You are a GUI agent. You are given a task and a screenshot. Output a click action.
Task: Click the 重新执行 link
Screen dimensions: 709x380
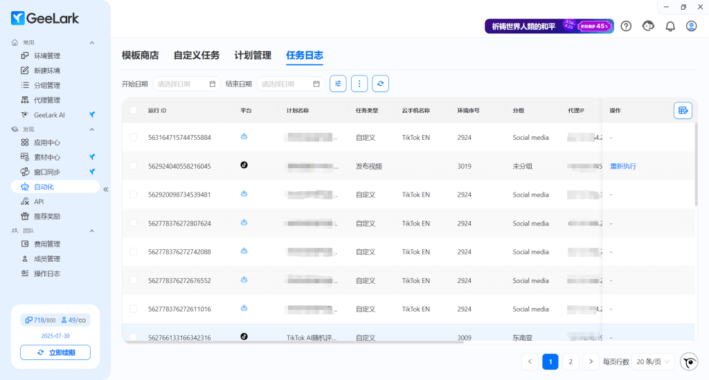[622, 166]
